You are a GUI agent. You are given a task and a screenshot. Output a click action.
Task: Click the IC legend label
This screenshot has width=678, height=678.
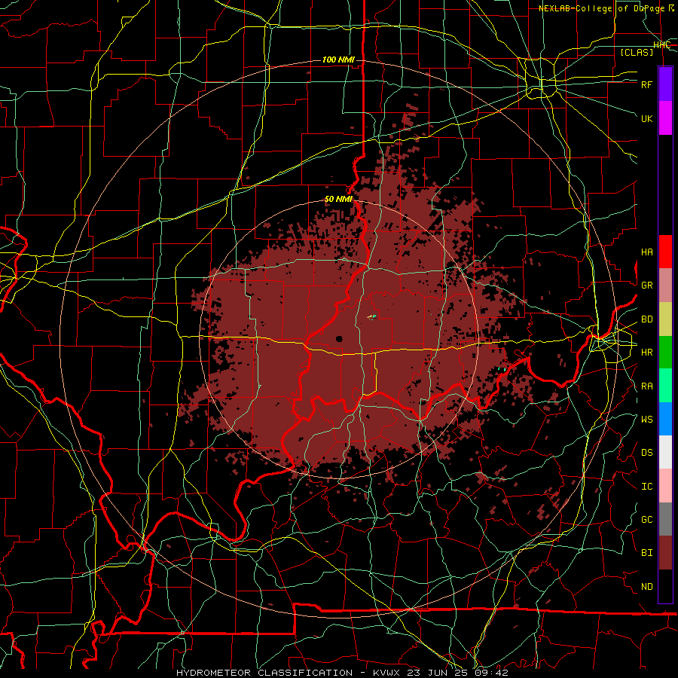pyautogui.click(x=646, y=487)
